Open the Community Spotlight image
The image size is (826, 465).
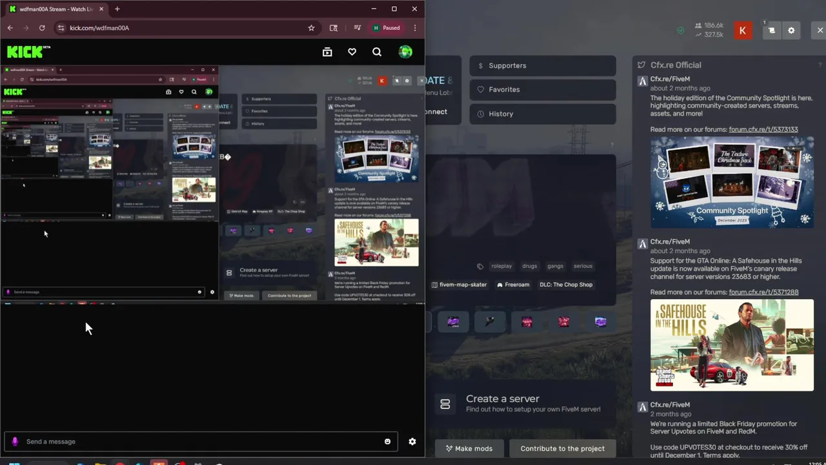coord(732,181)
